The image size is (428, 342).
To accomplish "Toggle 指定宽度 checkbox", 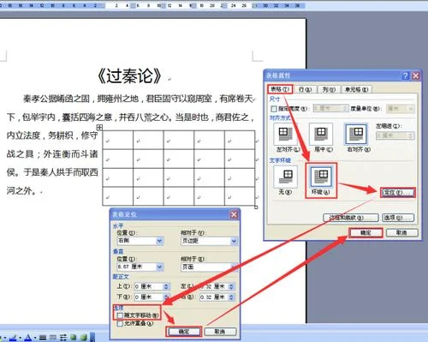I will [x=274, y=109].
